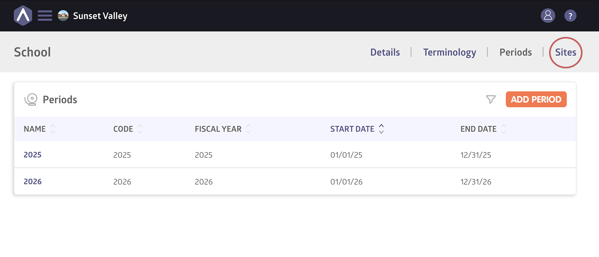Sort periods by End Date arrows
The width and height of the screenshot is (599, 257).
click(x=504, y=129)
